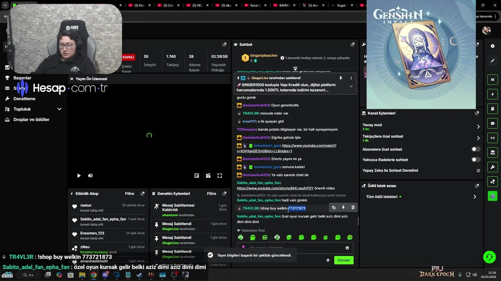Viewport: 501px width, 281px height.
Task: Toggle the channel actions panel icon
Action: click(492, 152)
